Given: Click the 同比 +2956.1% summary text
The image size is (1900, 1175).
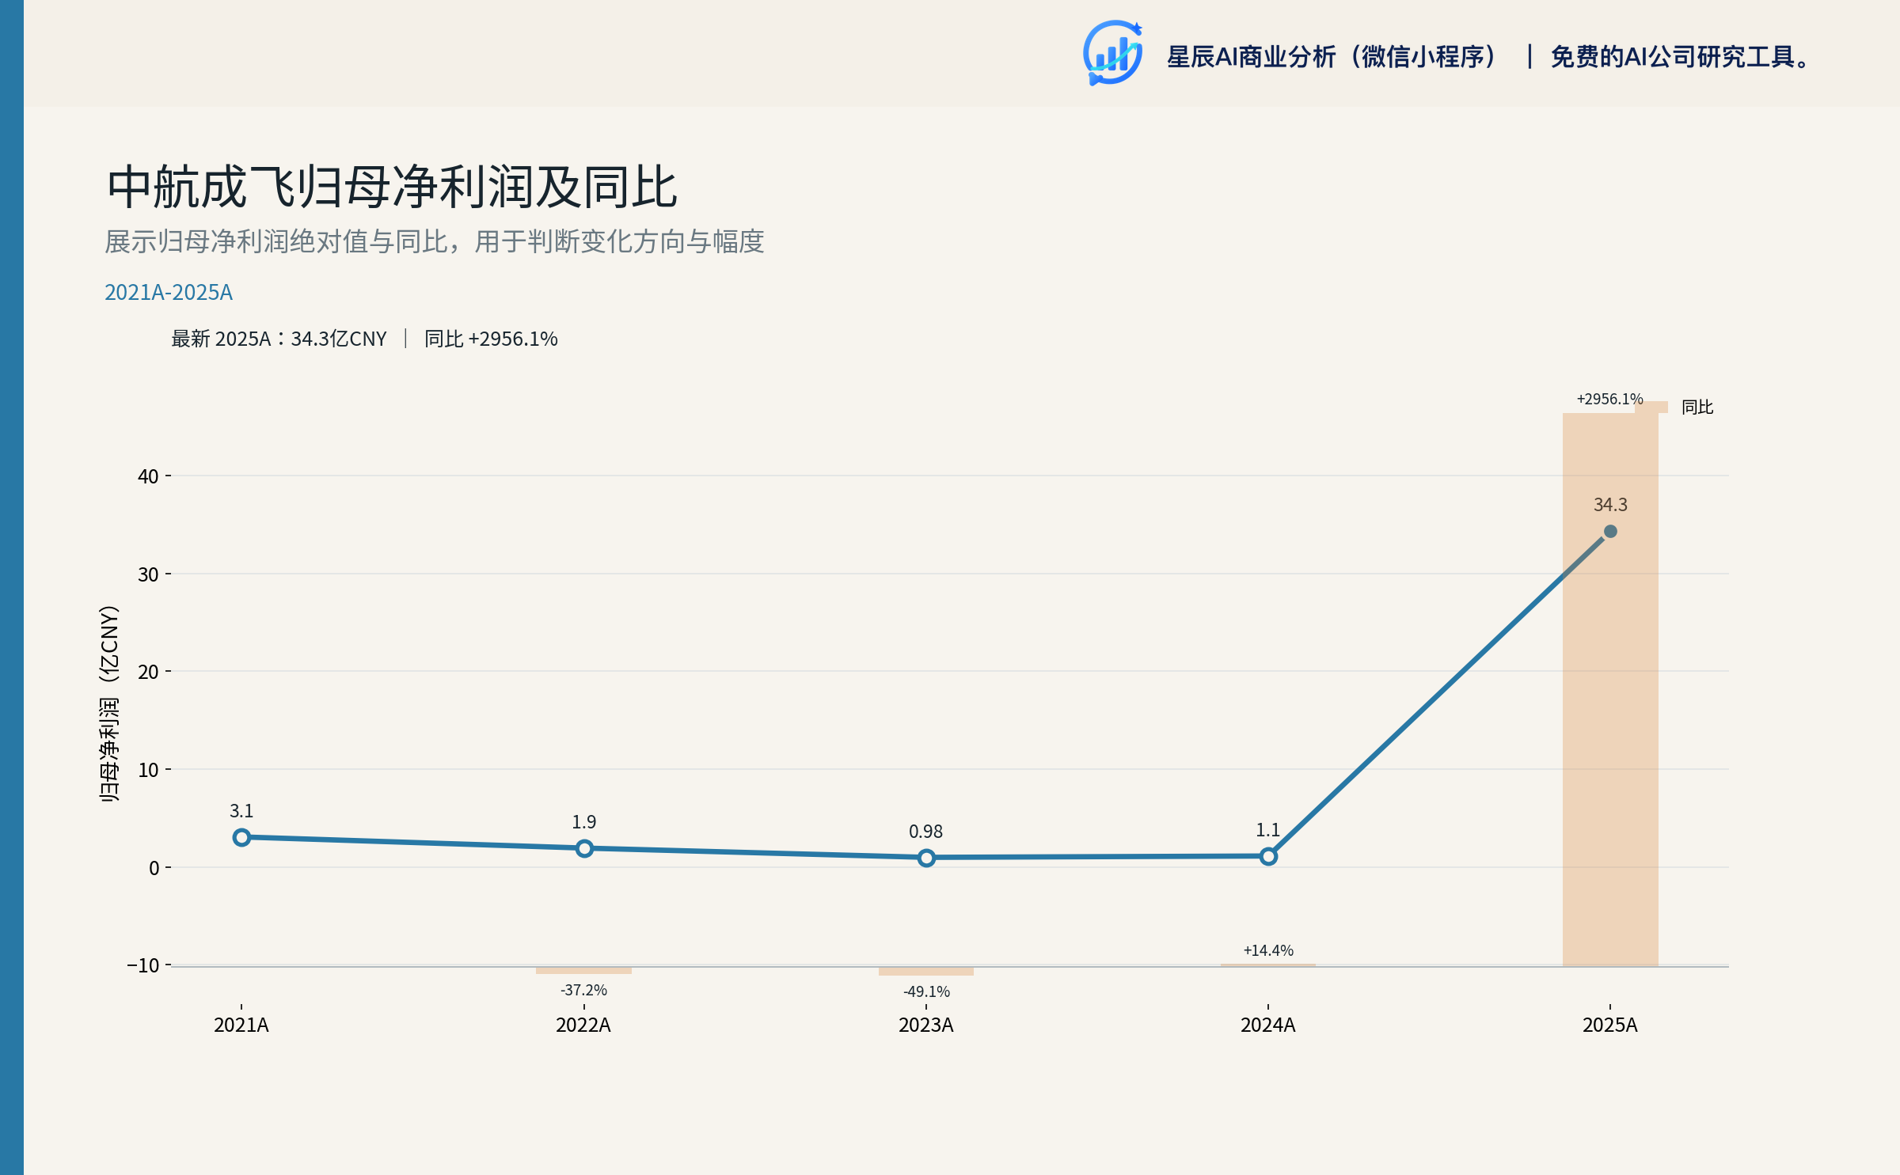Looking at the screenshot, I should coord(491,339).
